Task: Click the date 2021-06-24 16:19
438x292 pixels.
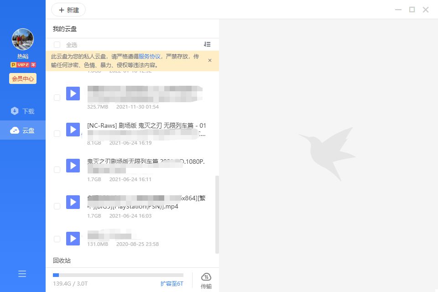Action: point(130,143)
